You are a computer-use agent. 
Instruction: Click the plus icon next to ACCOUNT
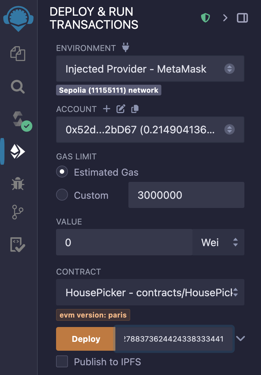click(106, 109)
